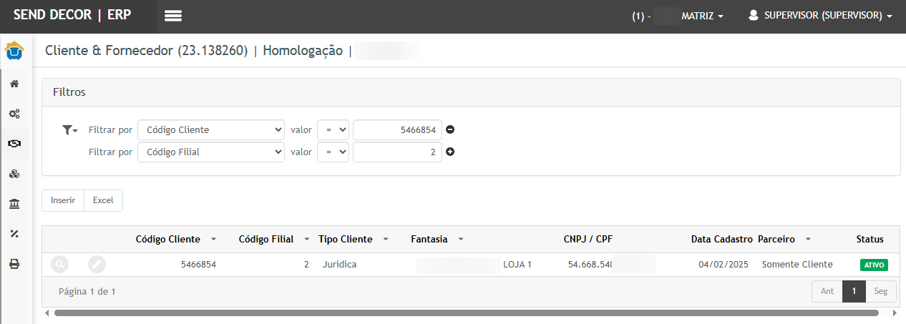Click the supervisor user icon
Image resolution: width=906 pixels, height=324 pixels.
[753, 15]
